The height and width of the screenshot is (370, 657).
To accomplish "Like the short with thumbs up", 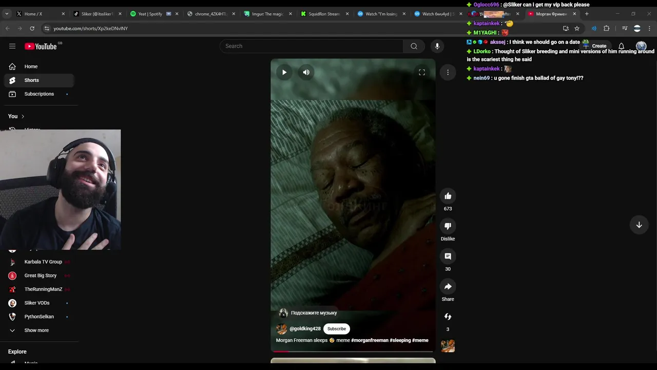I will coord(448,196).
